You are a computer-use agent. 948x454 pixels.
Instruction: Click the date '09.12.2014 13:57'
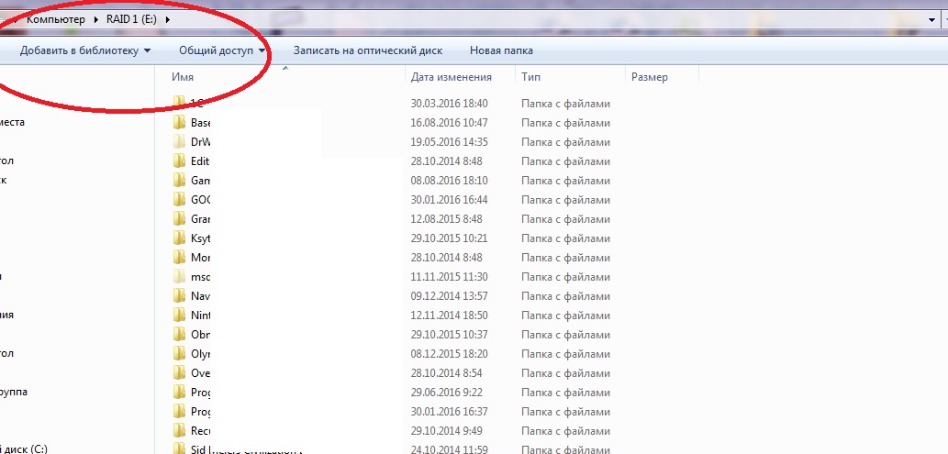pyautogui.click(x=449, y=296)
